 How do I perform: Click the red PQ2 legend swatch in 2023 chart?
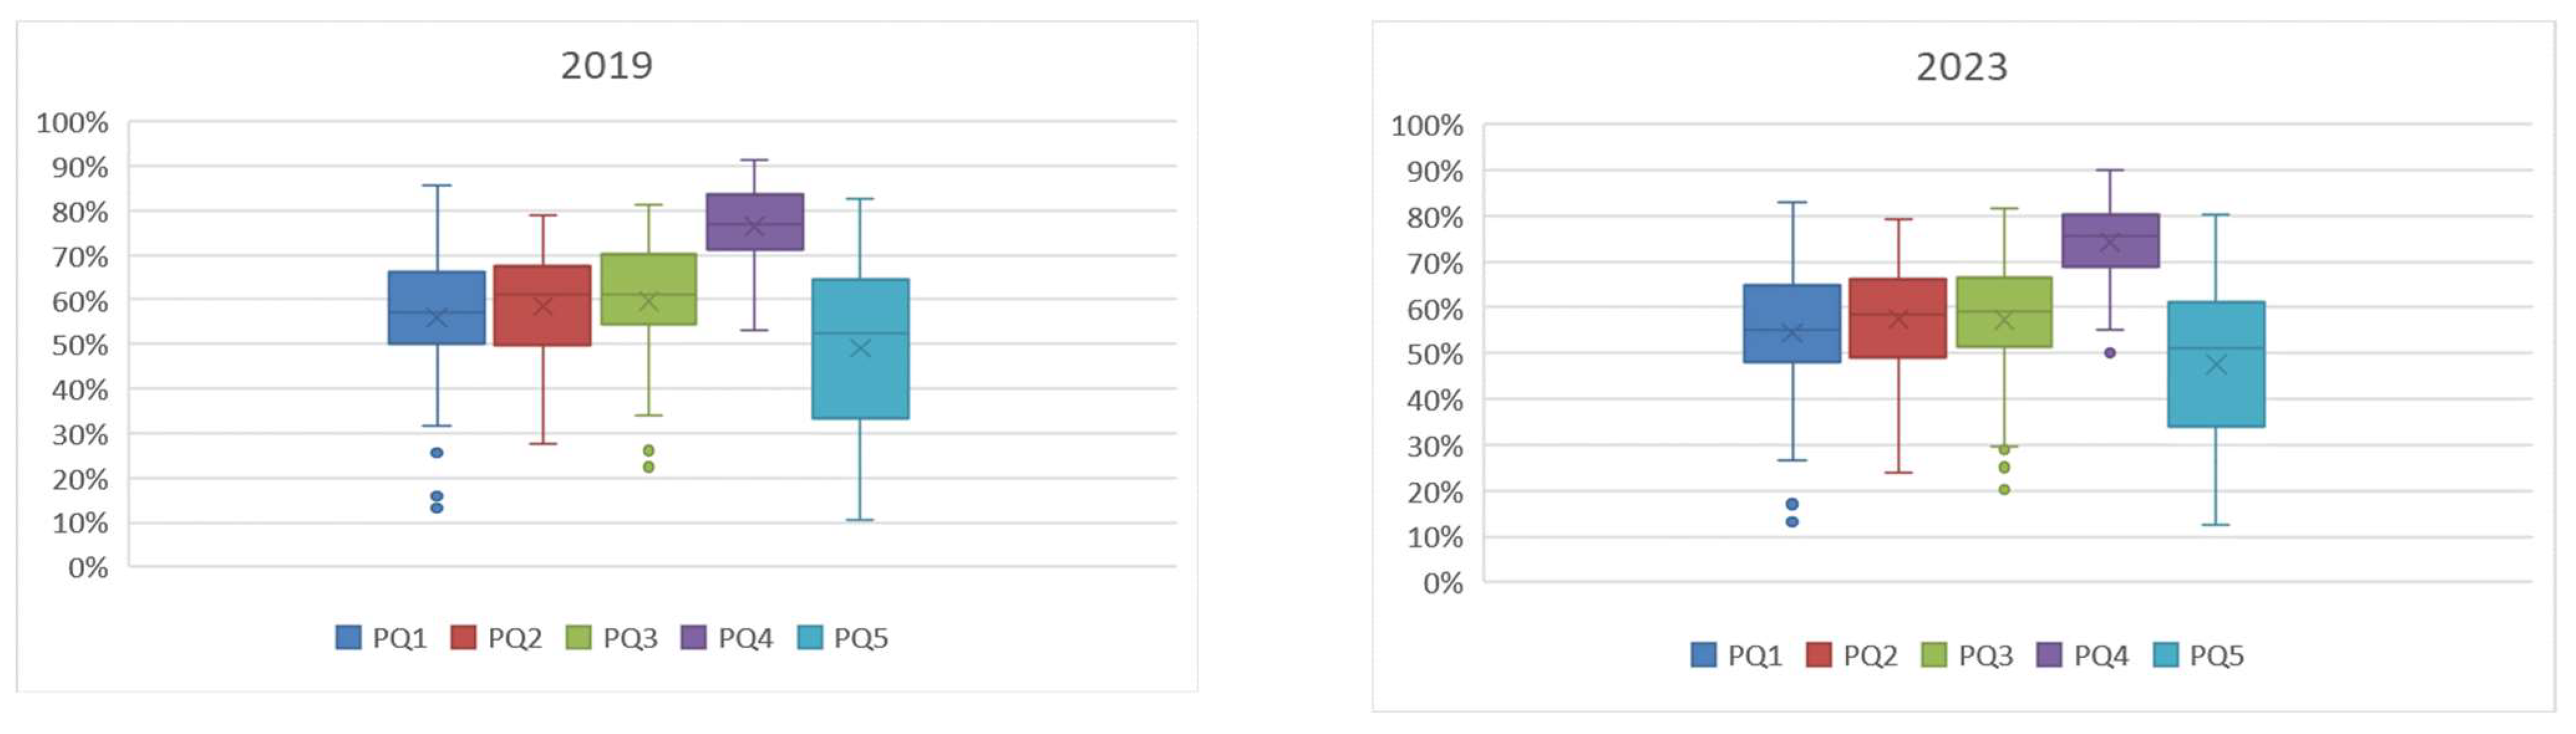[x=1819, y=655]
